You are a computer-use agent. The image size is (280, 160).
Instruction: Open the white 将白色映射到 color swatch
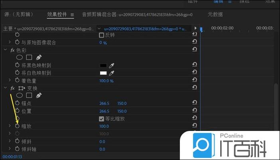tap(103, 73)
